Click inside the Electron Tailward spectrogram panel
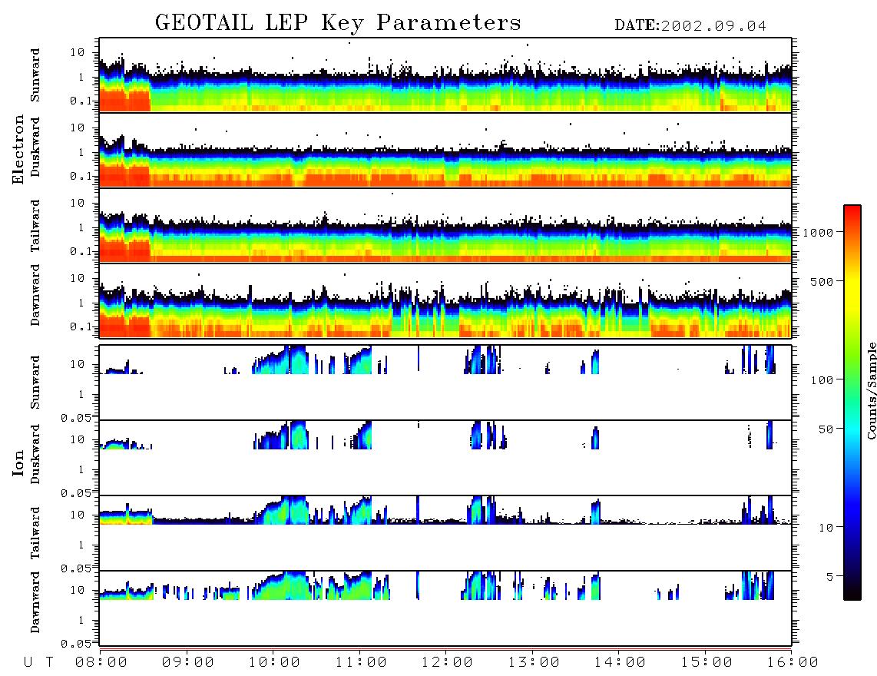The image size is (877, 676). 445,226
